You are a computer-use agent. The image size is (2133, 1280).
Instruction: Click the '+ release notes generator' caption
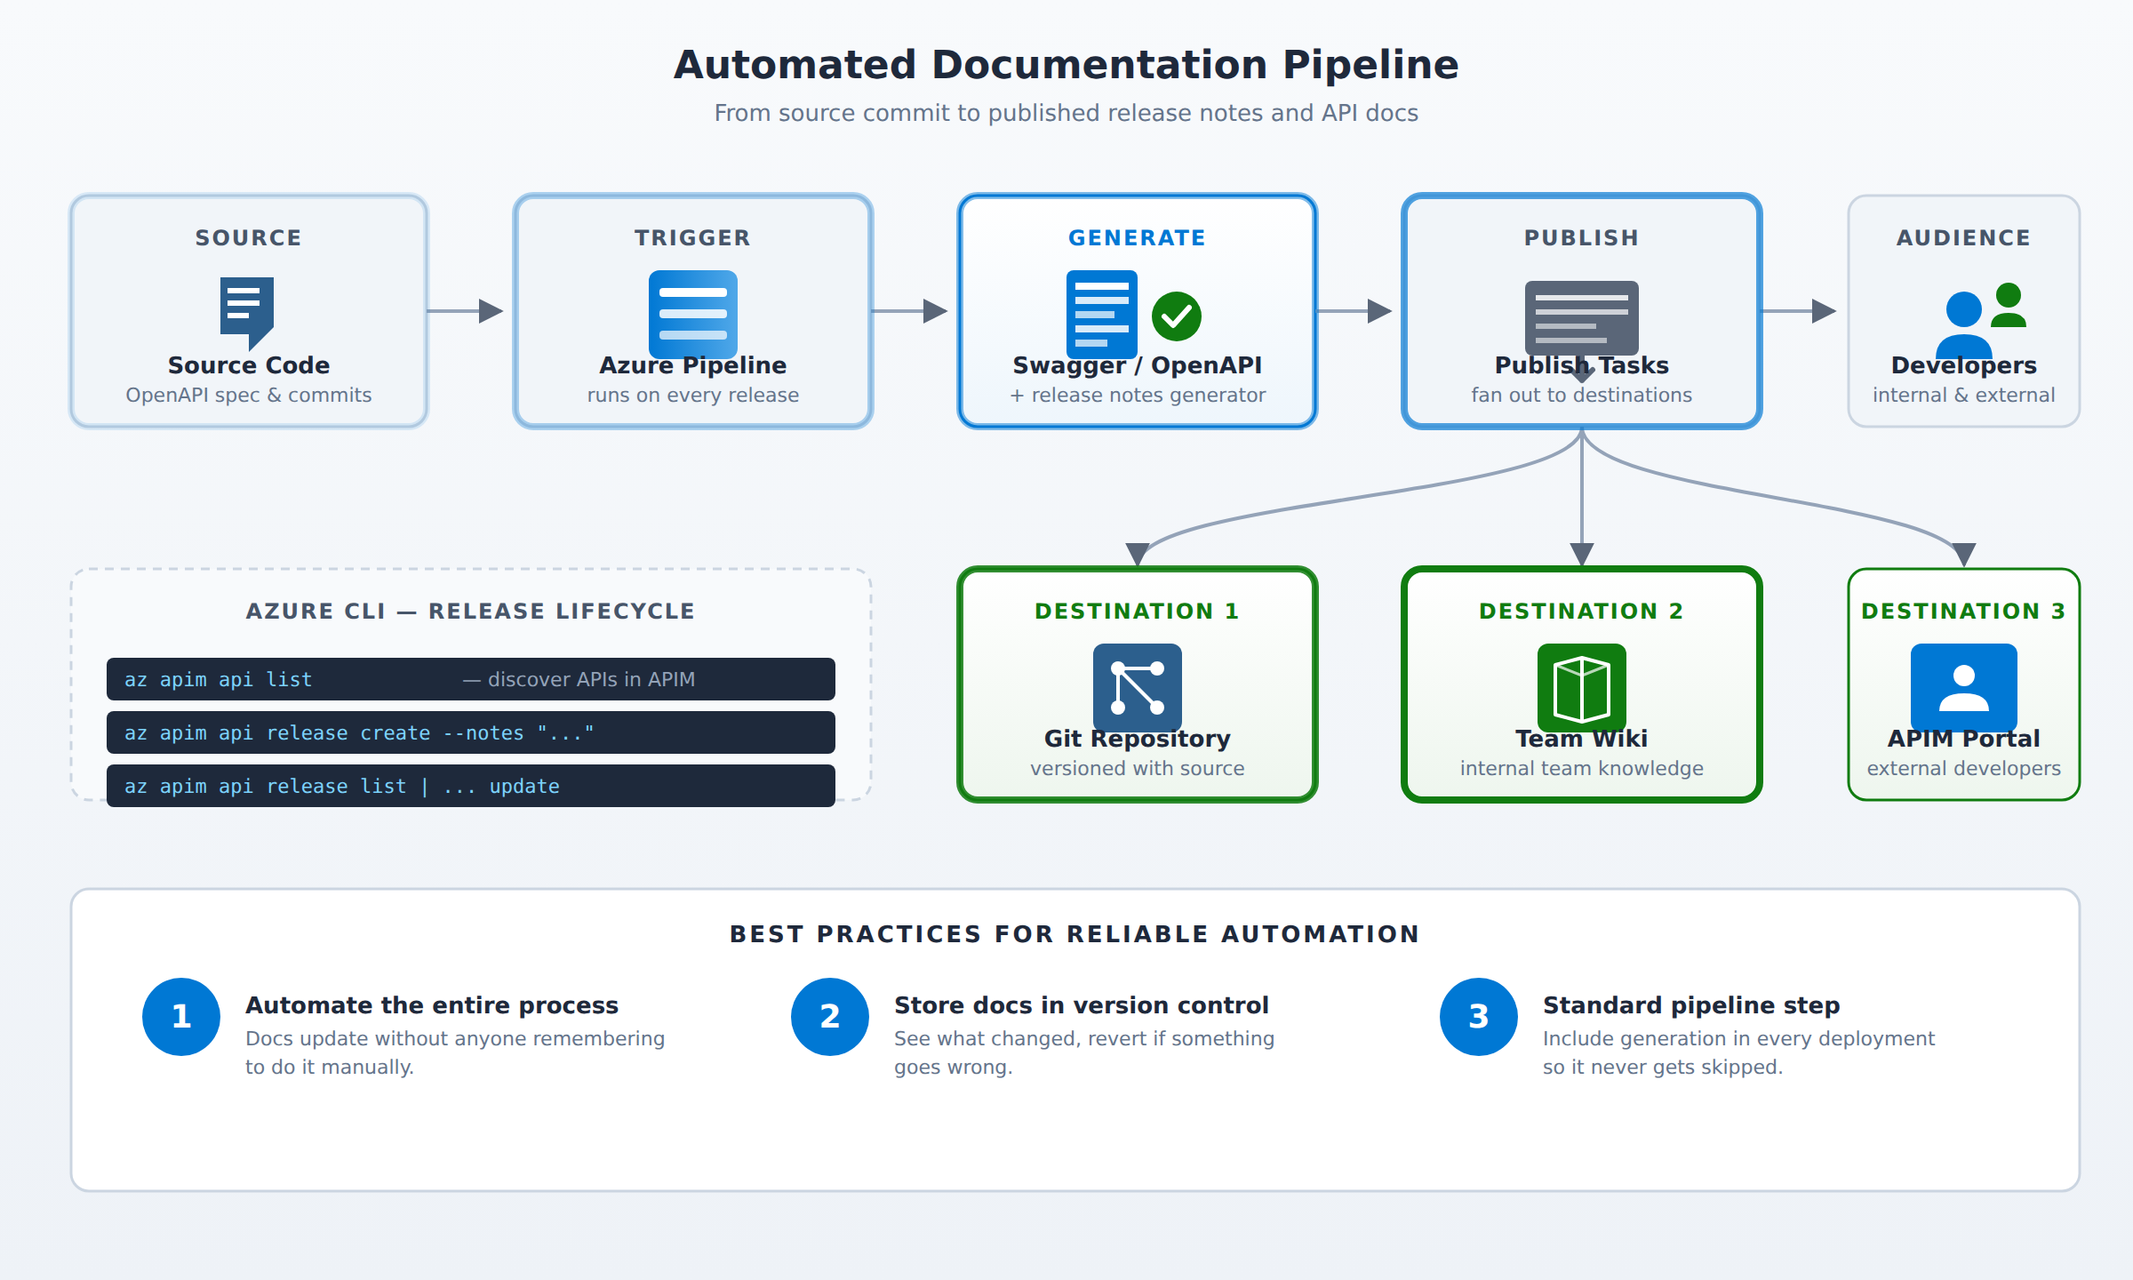(x=1138, y=395)
